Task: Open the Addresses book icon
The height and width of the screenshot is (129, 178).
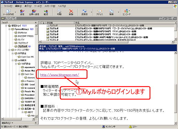Action: point(100,12)
